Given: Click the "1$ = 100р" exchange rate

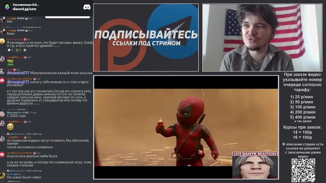Looking at the screenshot, I should (302, 132).
